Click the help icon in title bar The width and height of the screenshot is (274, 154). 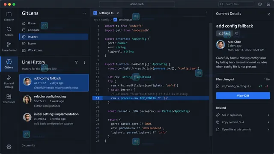pos(260,4)
